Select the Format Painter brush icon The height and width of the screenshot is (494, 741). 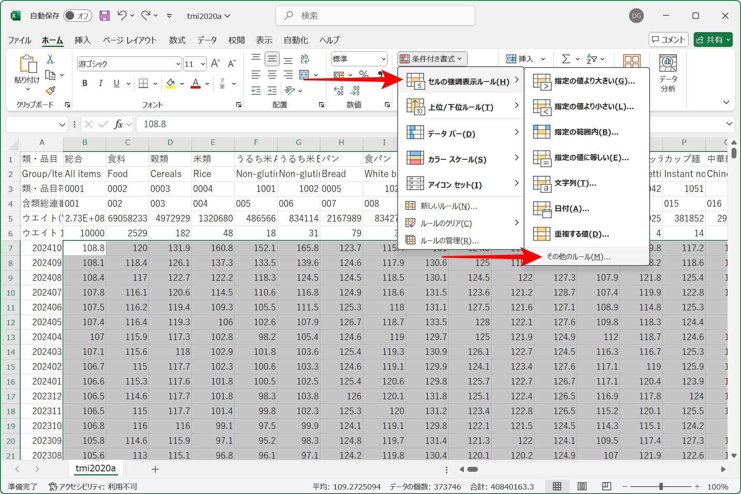50,90
